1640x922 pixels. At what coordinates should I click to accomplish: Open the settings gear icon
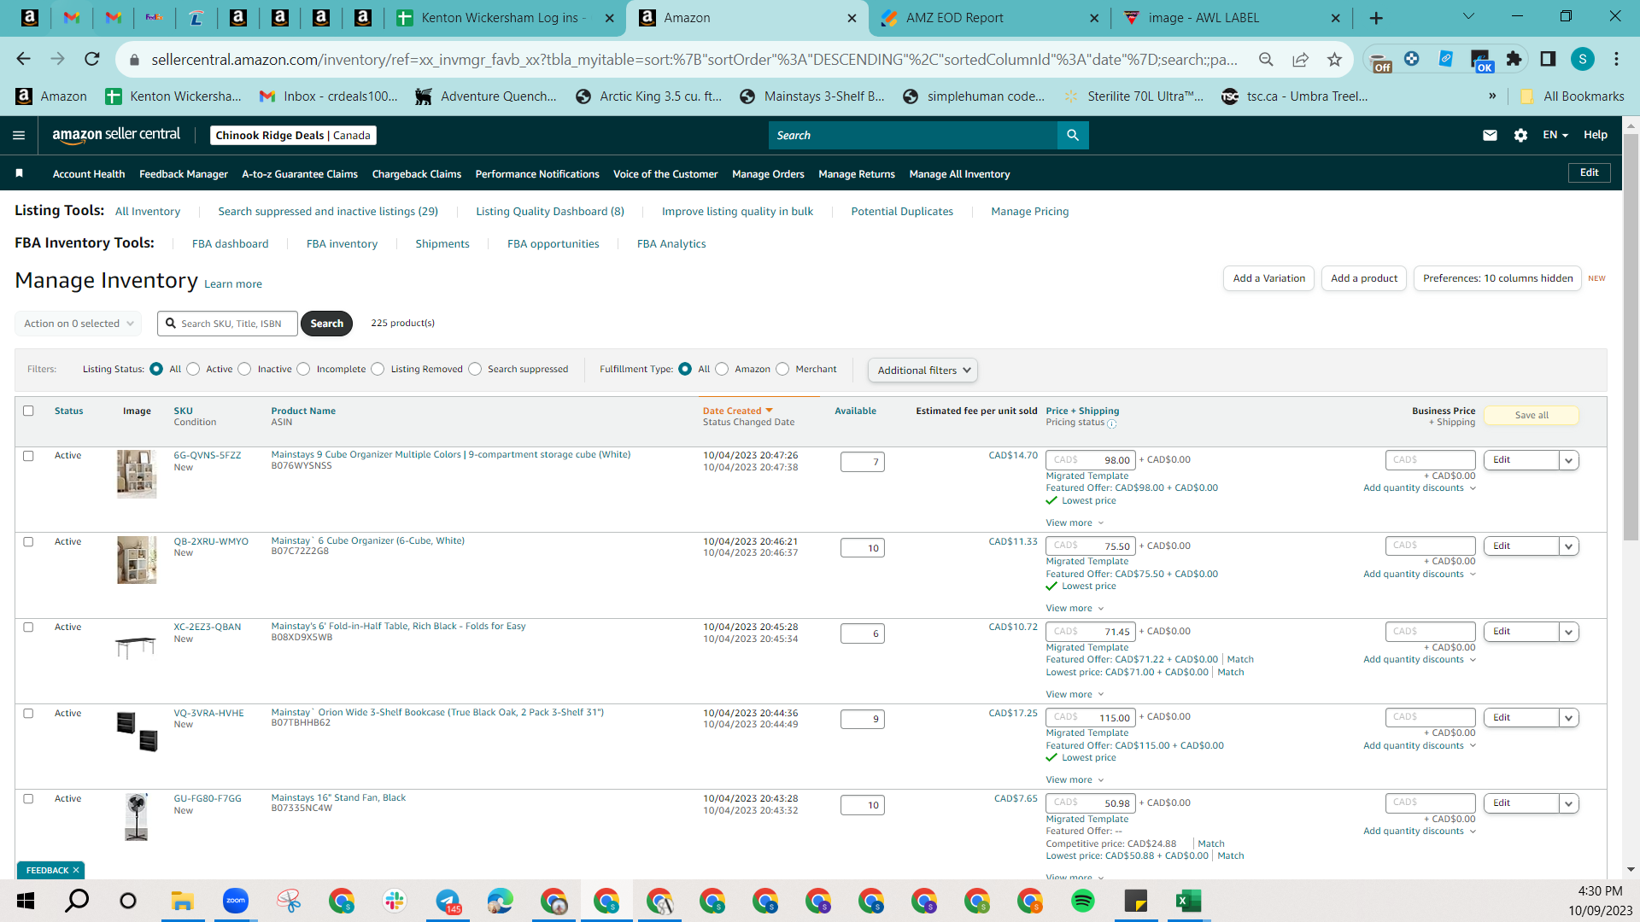(1520, 135)
